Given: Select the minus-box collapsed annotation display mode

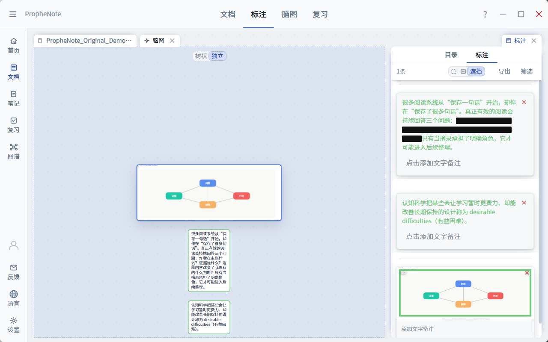Looking at the screenshot, I should coord(463,71).
